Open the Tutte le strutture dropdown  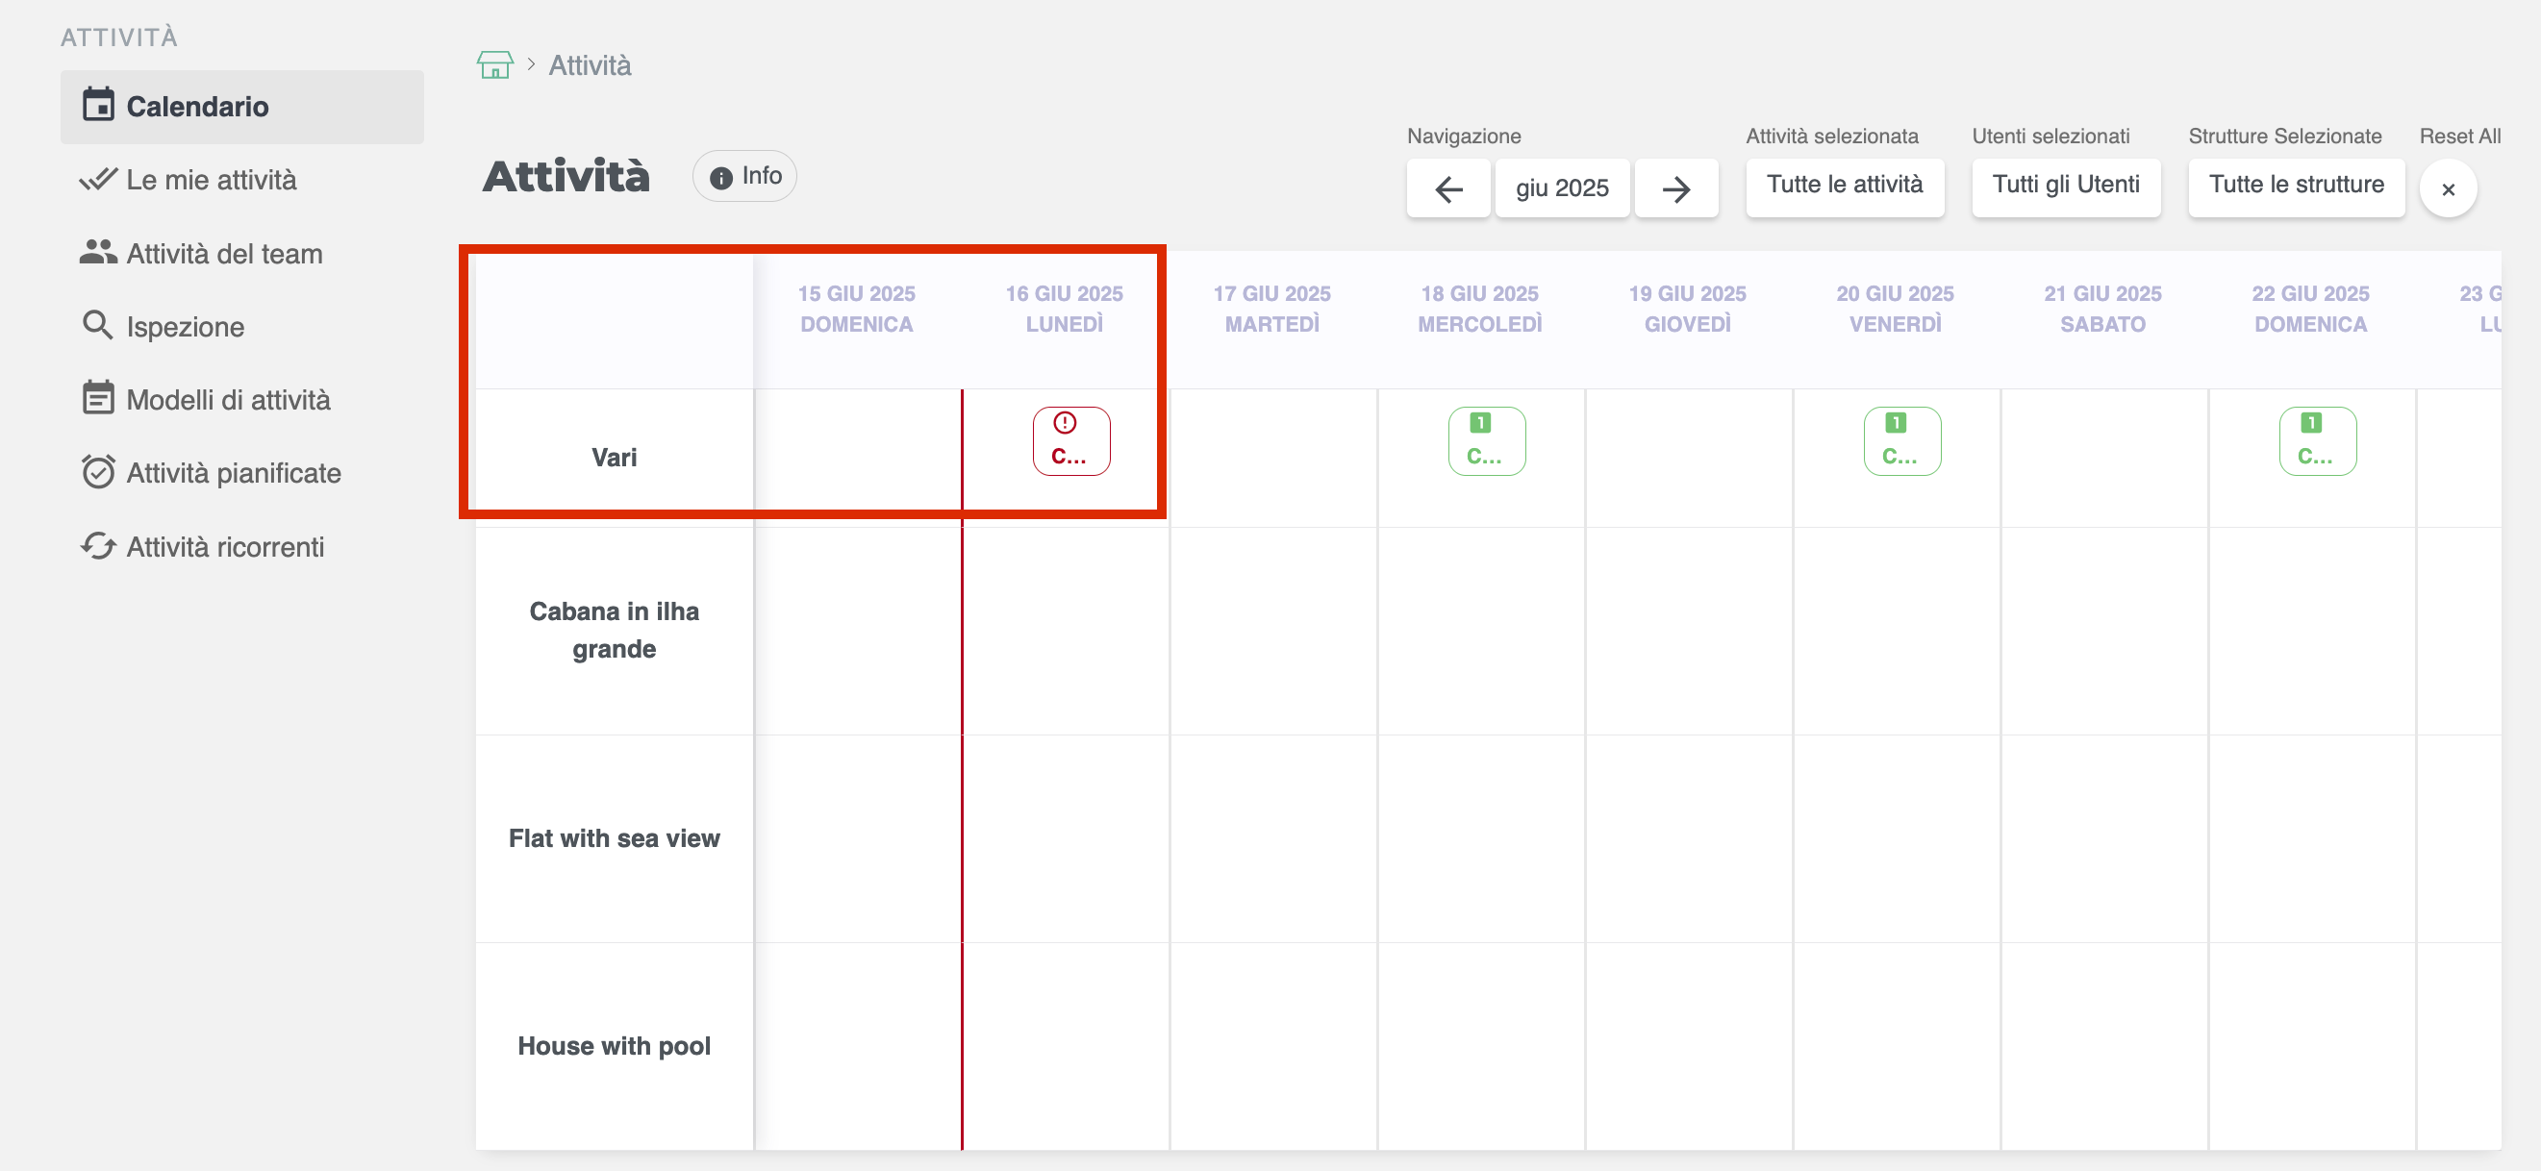pyautogui.click(x=2296, y=186)
